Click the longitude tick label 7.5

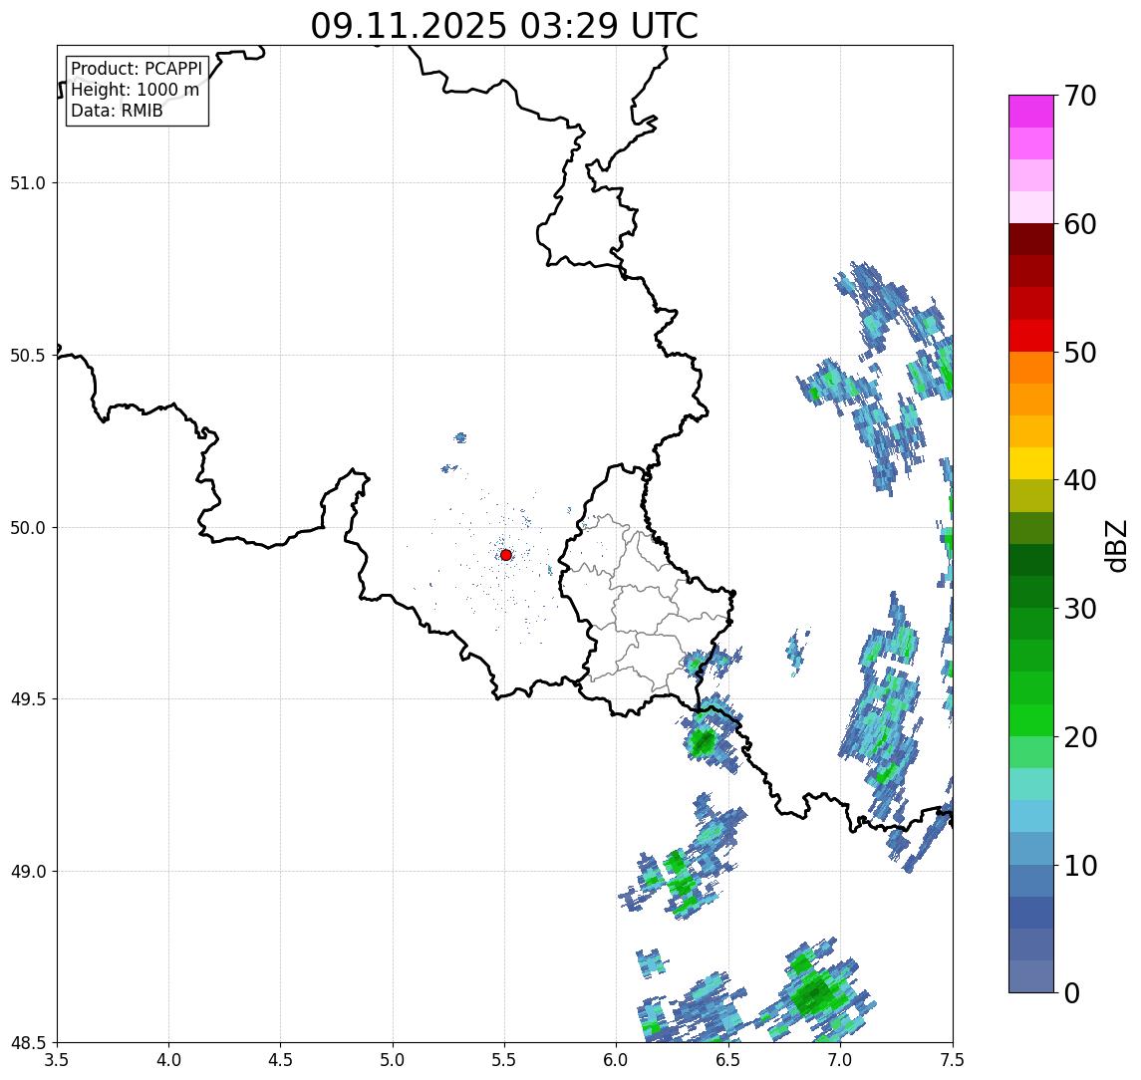coord(953,1060)
